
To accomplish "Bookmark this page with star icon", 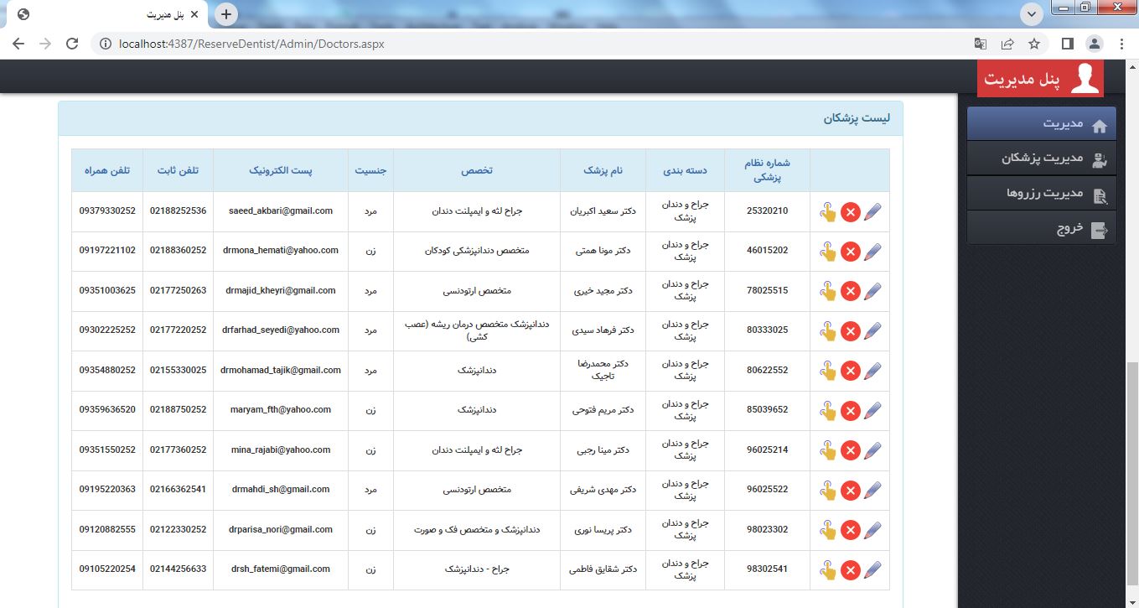I will 1034,44.
